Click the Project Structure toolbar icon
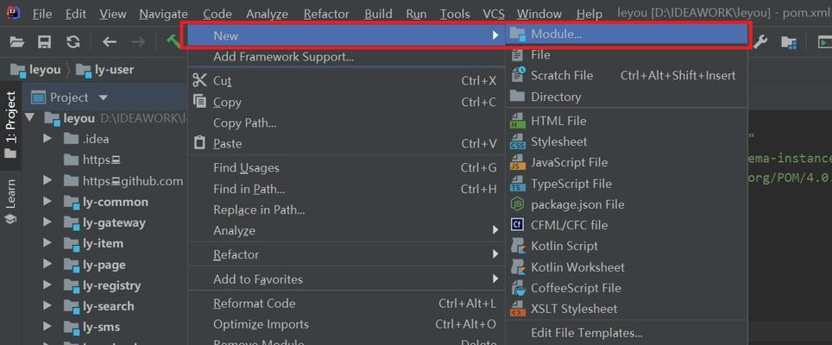Image resolution: width=832 pixels, height=345 pixels. 789,42
